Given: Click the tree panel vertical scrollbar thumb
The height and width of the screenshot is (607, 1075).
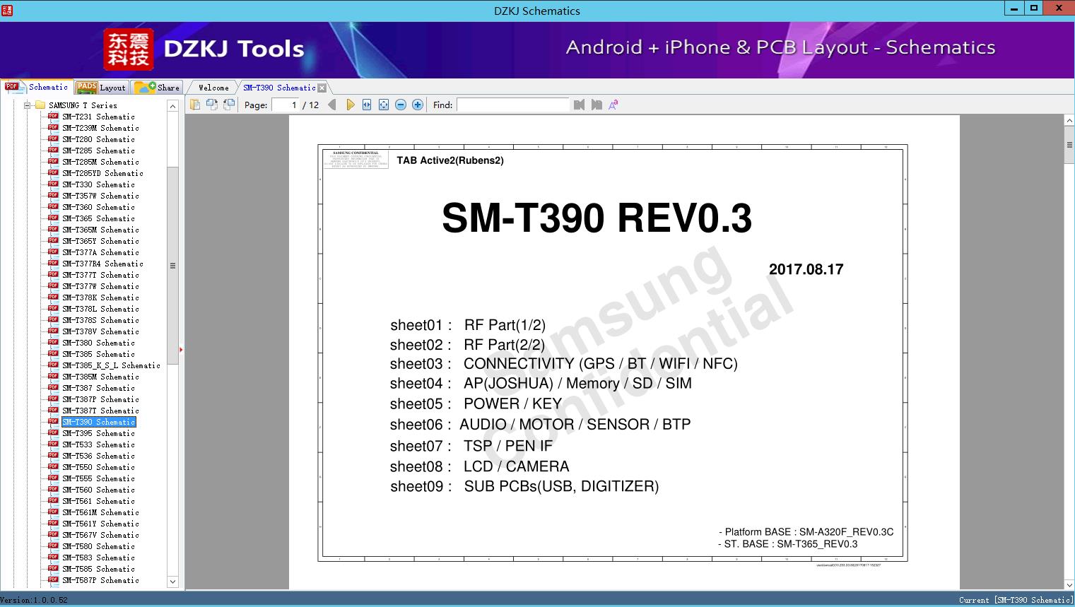Looking at the screenshot, I should tap(172, 266).
